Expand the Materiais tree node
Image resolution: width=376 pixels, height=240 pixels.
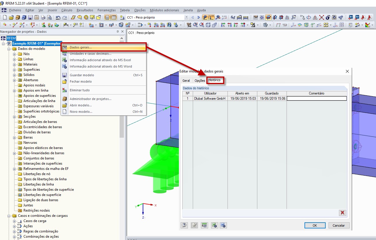pyautogui.click(x=14, y=64)
